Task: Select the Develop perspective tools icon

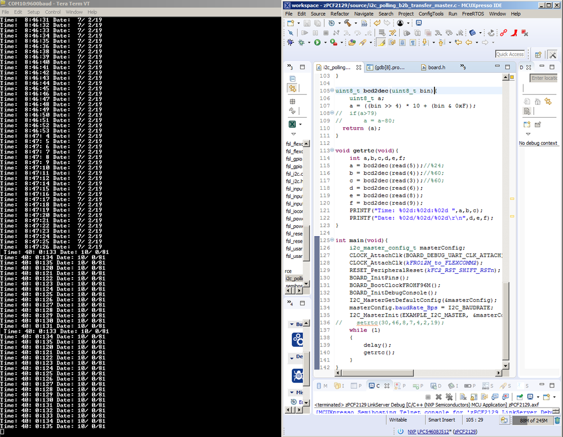Action: click(x=553, y=55)
